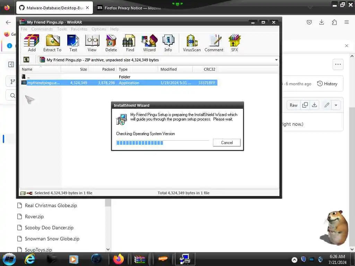Cancel the InstallShield Wizard
The width and height of the screenshot is (355, 266).
(227, 142)
